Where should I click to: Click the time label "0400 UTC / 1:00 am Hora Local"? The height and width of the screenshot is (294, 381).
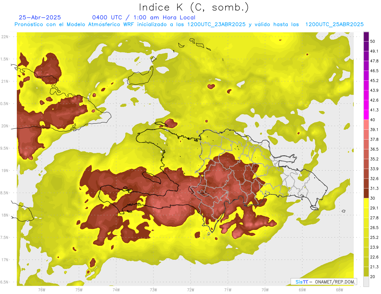coord(144,17)
